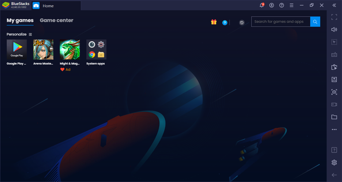Viewport: 342px width, 182px height.
Task: Open the gift box rewards icon
Action: point(214,22)
